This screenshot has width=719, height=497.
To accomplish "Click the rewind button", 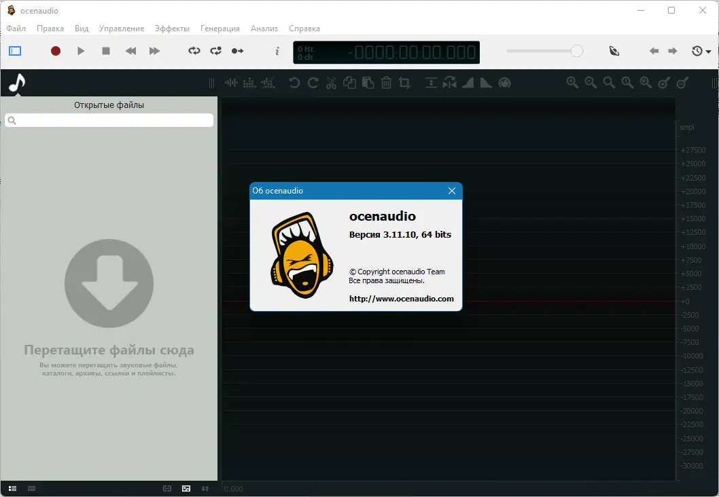I will point(130,51).
